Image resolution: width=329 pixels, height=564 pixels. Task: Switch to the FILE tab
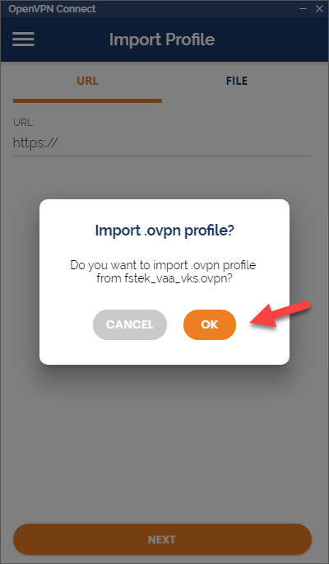pyautogui.click(x=237, y=81)
